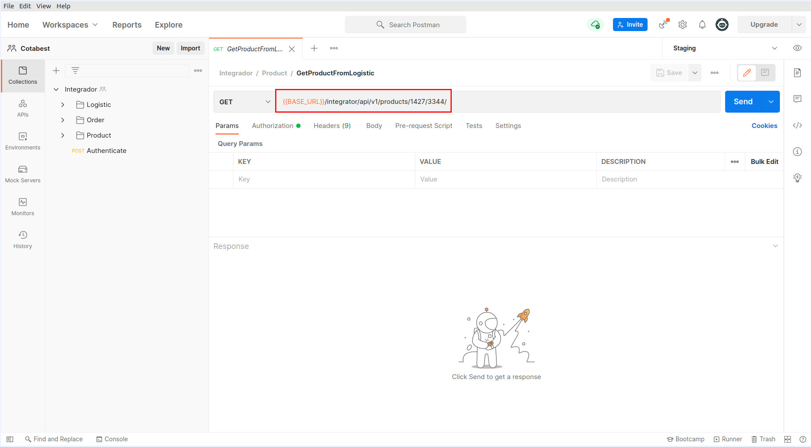Open the View menu
Image resolution: width=811 pixels, height=447 pixels.
(x=43, y=6)
